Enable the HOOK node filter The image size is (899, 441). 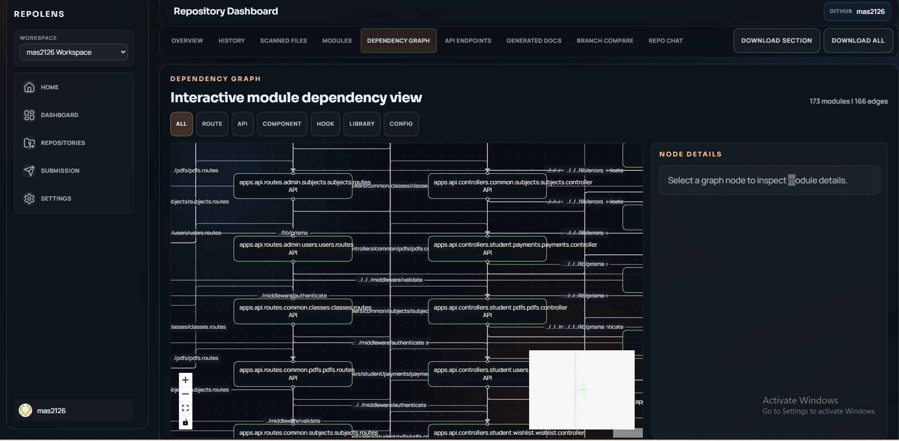(x=325, y=124)
